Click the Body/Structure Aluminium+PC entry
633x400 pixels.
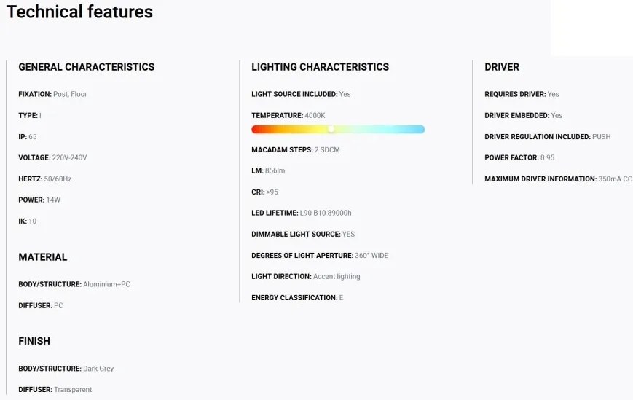click(74, 284)
